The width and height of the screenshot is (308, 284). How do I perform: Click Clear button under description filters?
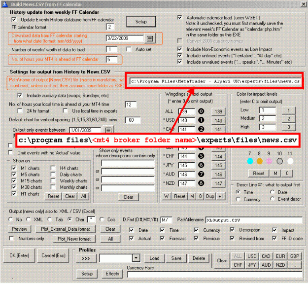pos(128,197)
